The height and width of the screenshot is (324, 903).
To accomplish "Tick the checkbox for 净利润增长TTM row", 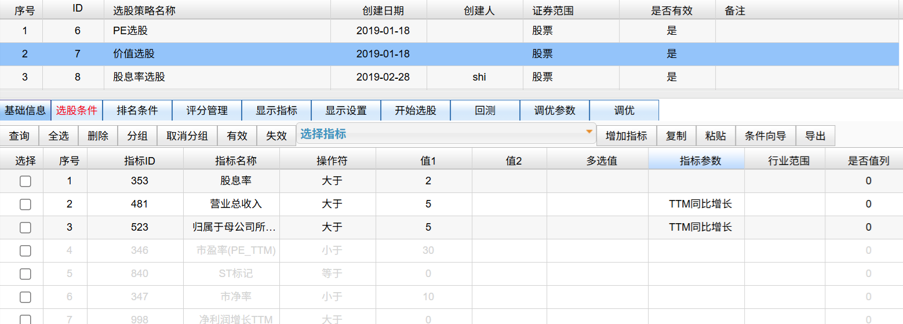I will click(x=25, y=319).
